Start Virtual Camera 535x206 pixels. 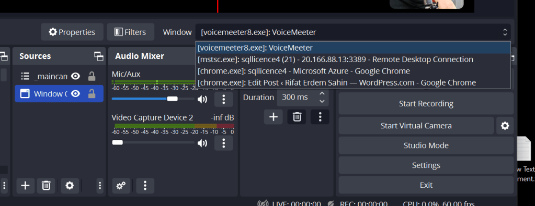tap(416, 126)
